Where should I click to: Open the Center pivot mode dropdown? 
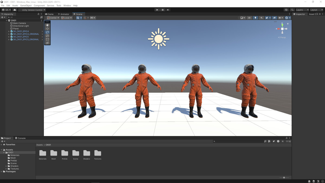click(x=53, y=18)
